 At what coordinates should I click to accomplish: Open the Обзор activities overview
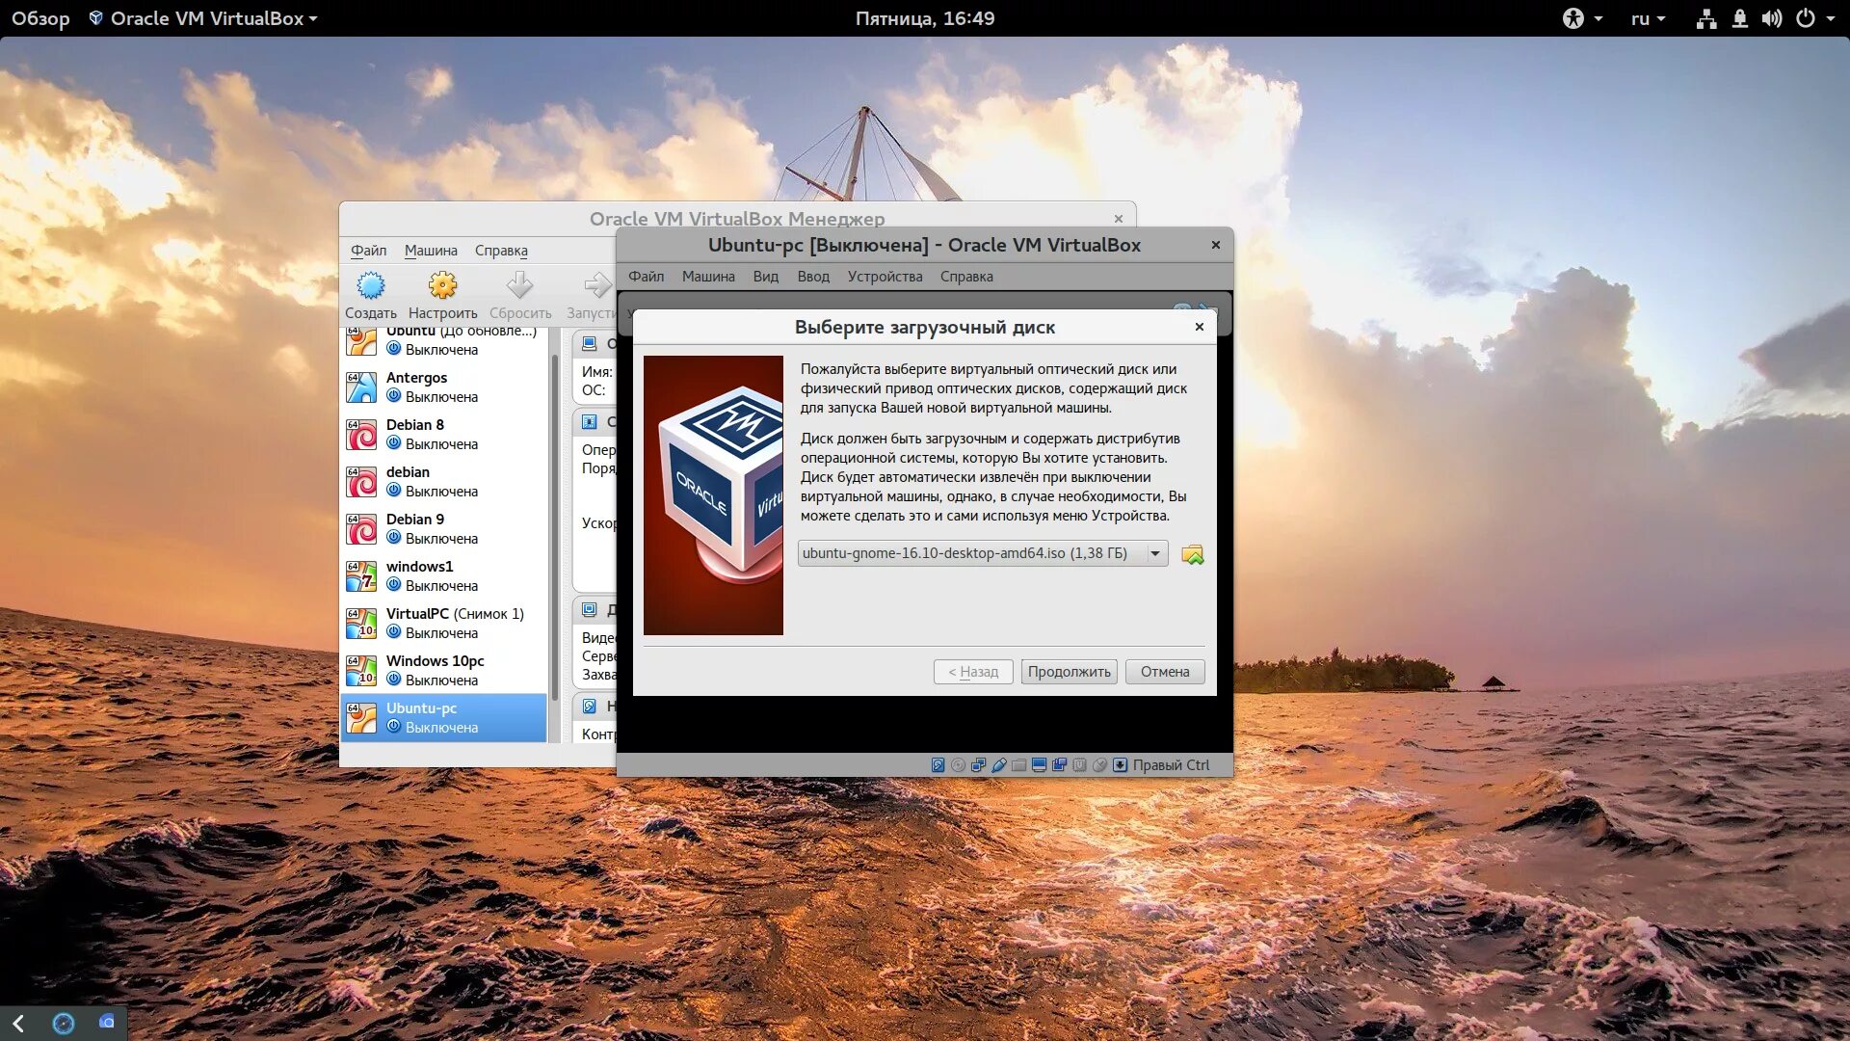click(40, 18)
